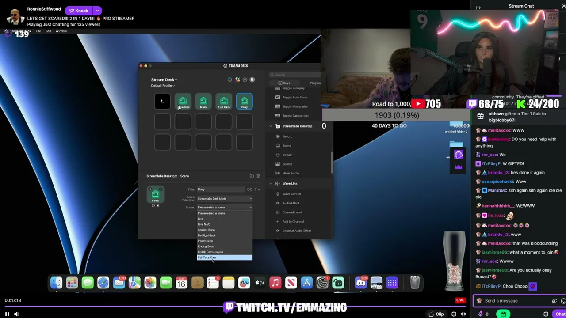Select the first key state radio button

153,206
